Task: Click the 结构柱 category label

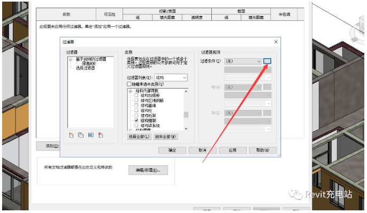Action: 146,111
